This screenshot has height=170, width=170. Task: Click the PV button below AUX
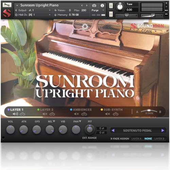(x=166, y=14)
